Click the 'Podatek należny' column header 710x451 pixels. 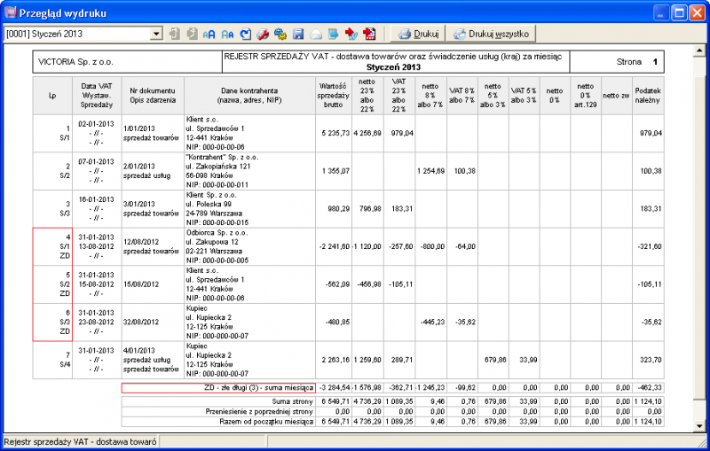648,96
